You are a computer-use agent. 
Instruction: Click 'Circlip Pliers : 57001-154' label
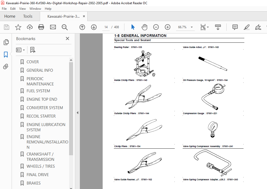pos(127,146)
